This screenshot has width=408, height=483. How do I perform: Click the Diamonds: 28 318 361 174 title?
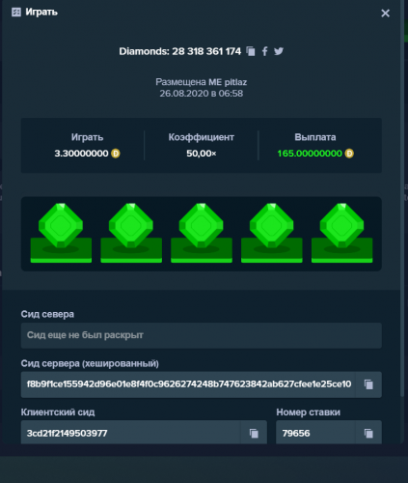(x=180, y=51)
